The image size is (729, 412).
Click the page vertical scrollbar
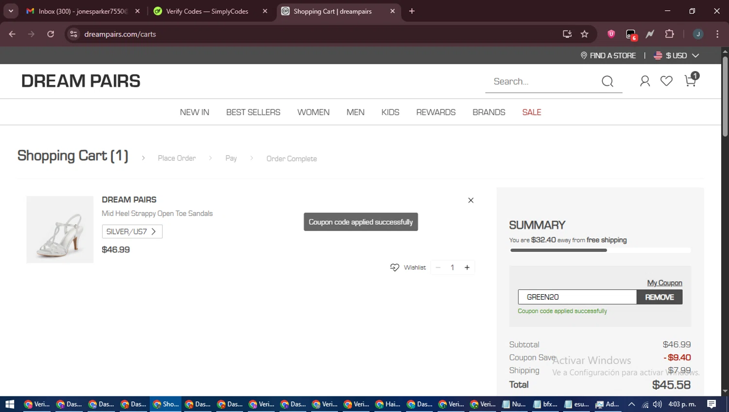pyautogui.click(x=725, y=97)
